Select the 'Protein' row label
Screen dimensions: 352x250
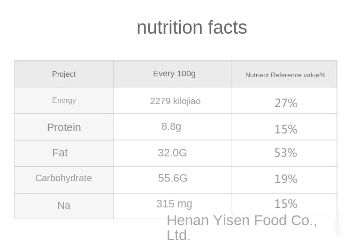[64, 127]
